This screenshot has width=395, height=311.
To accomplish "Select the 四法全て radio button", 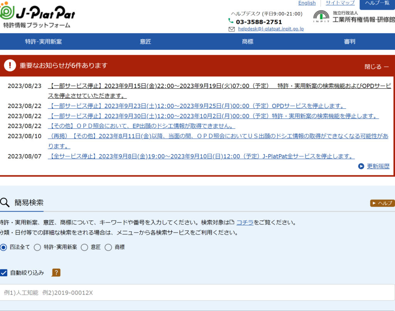I will point(3,247).
